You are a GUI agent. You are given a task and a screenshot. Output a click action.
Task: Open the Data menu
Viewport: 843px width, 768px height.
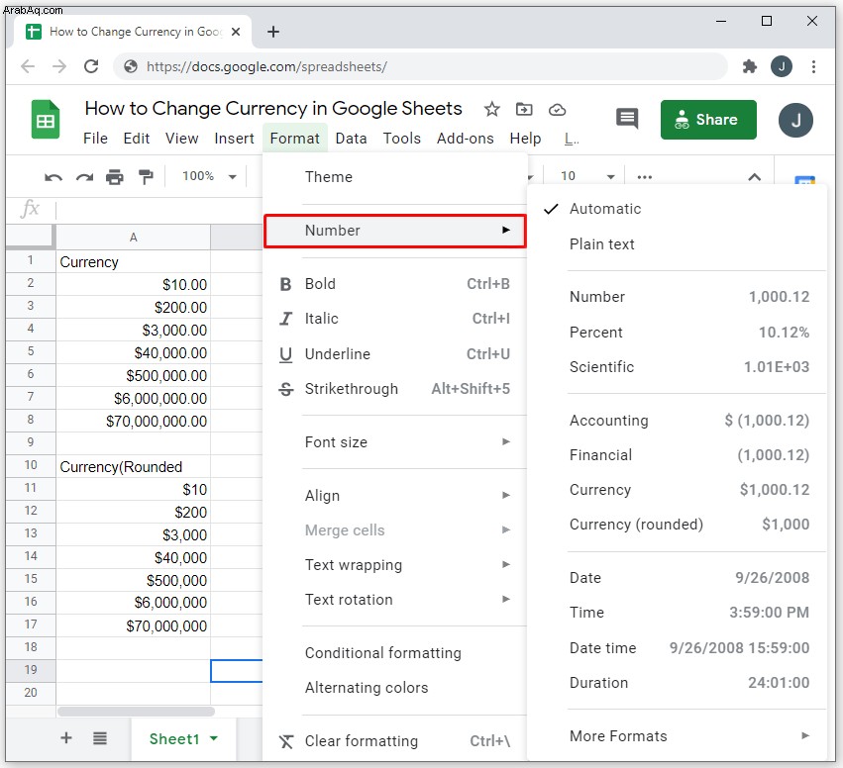(351, 139)
